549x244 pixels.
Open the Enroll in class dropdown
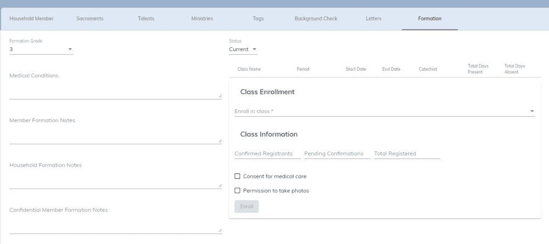click(x=384, y=111)
